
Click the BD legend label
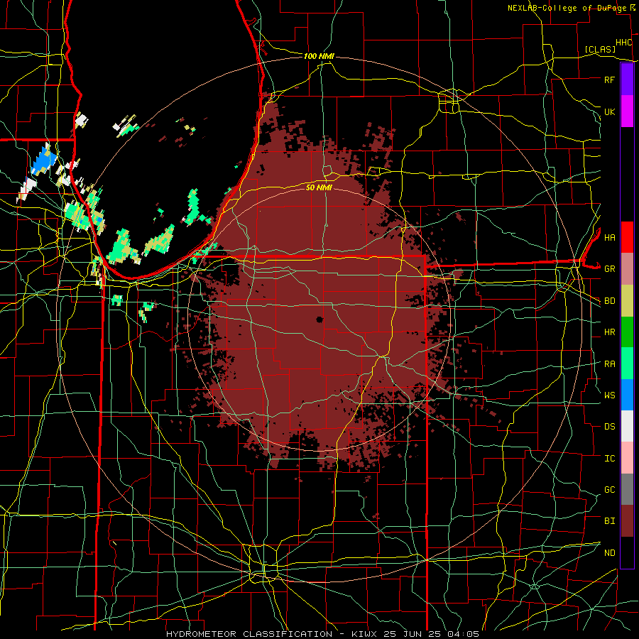609,301
